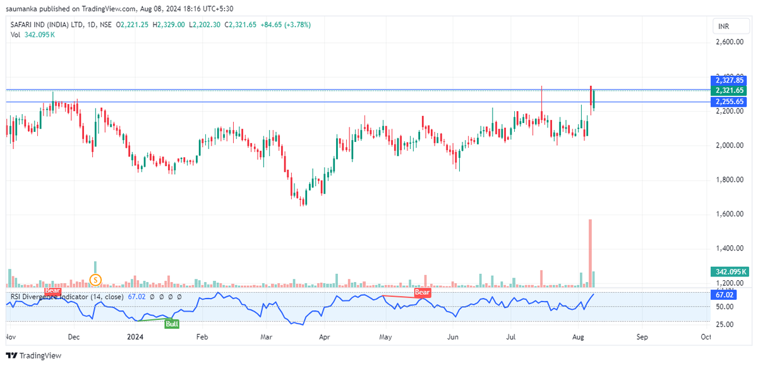The width and height of the screenshot is (758, 366).
Task: Select the Bear label near November
Action: click(x=52, y=291)
